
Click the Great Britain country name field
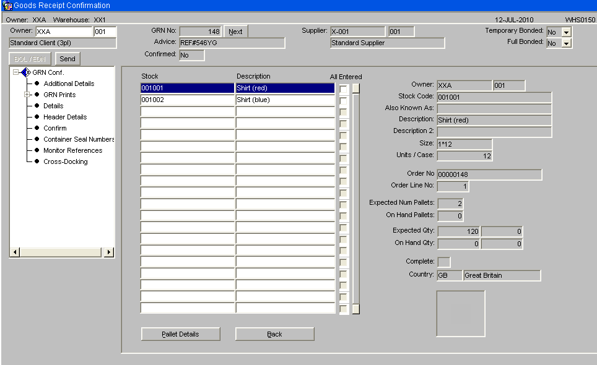[502, 275]
